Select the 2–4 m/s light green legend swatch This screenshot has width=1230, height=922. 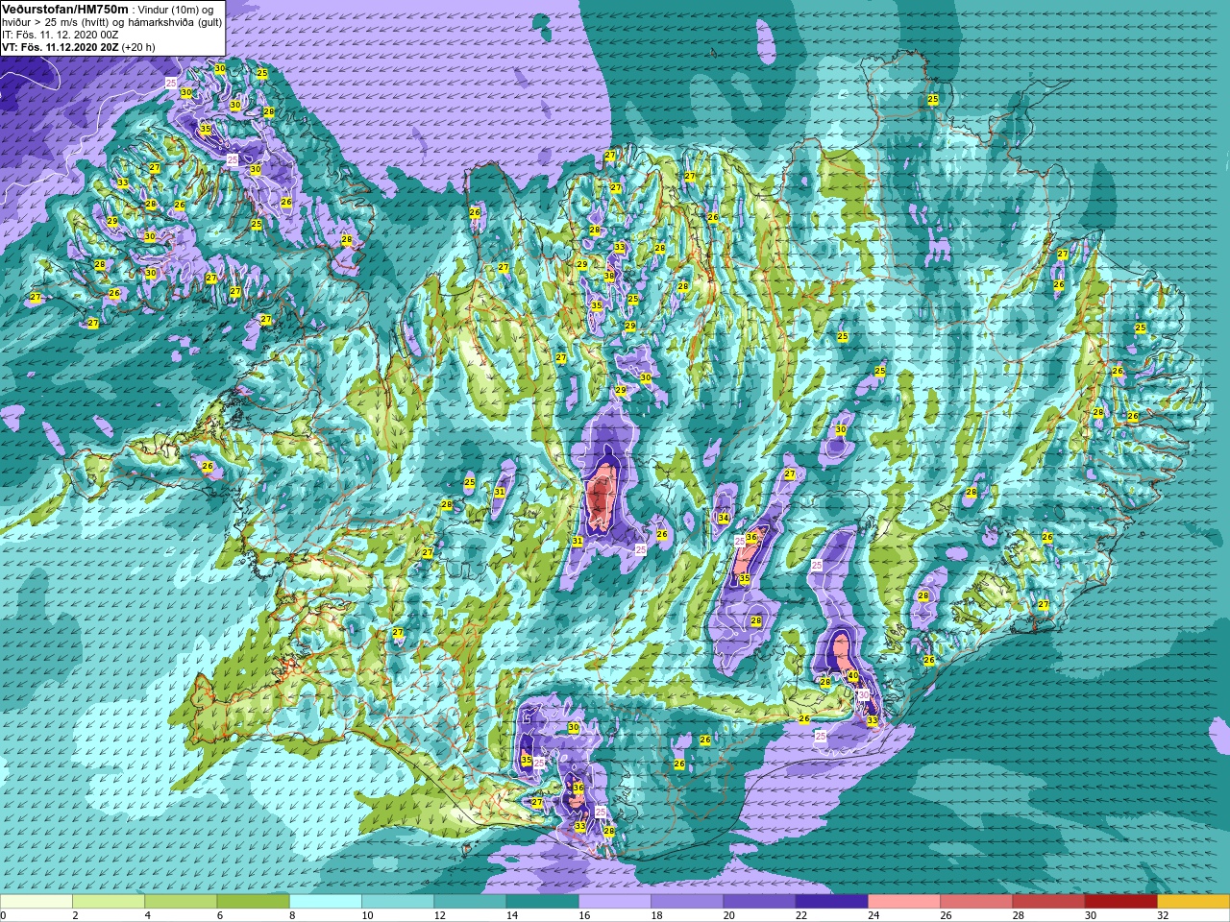pyautogui.click(x=109, y=902)
